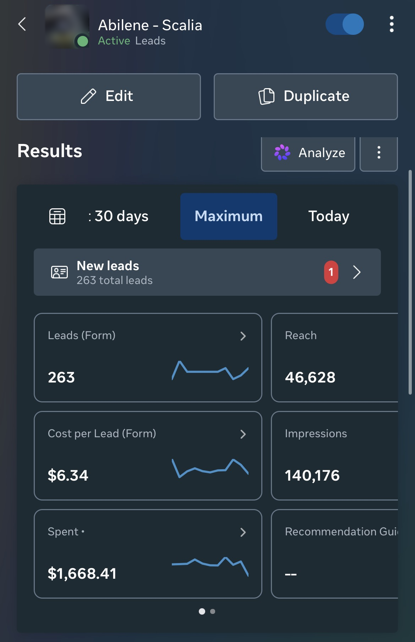Tap the first page indicator dot

tap(202, 611)
